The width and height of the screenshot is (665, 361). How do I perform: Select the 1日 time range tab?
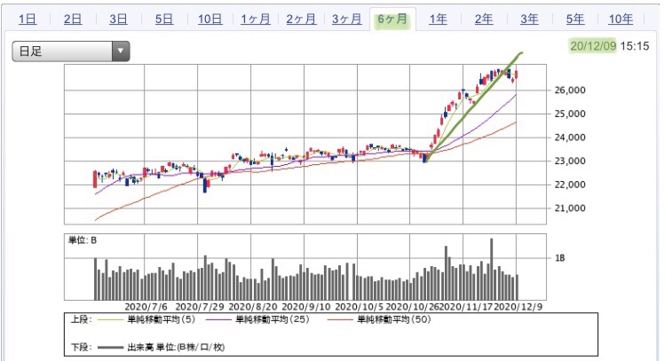pyautogui.click(x=28, y=19)
